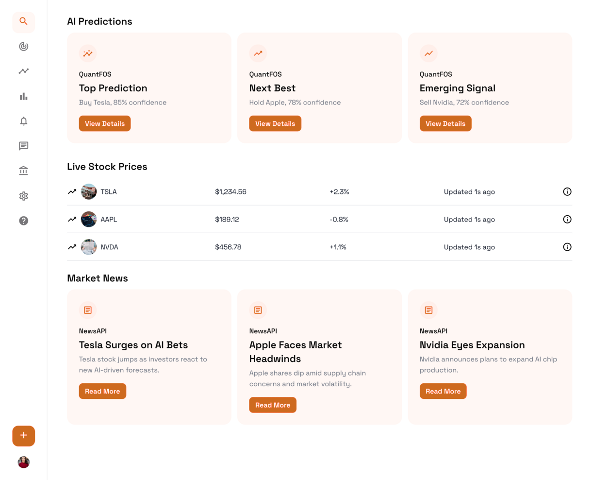Click the AAPL stock logo thumbnail
592x480 pixels.
(88, 220)
